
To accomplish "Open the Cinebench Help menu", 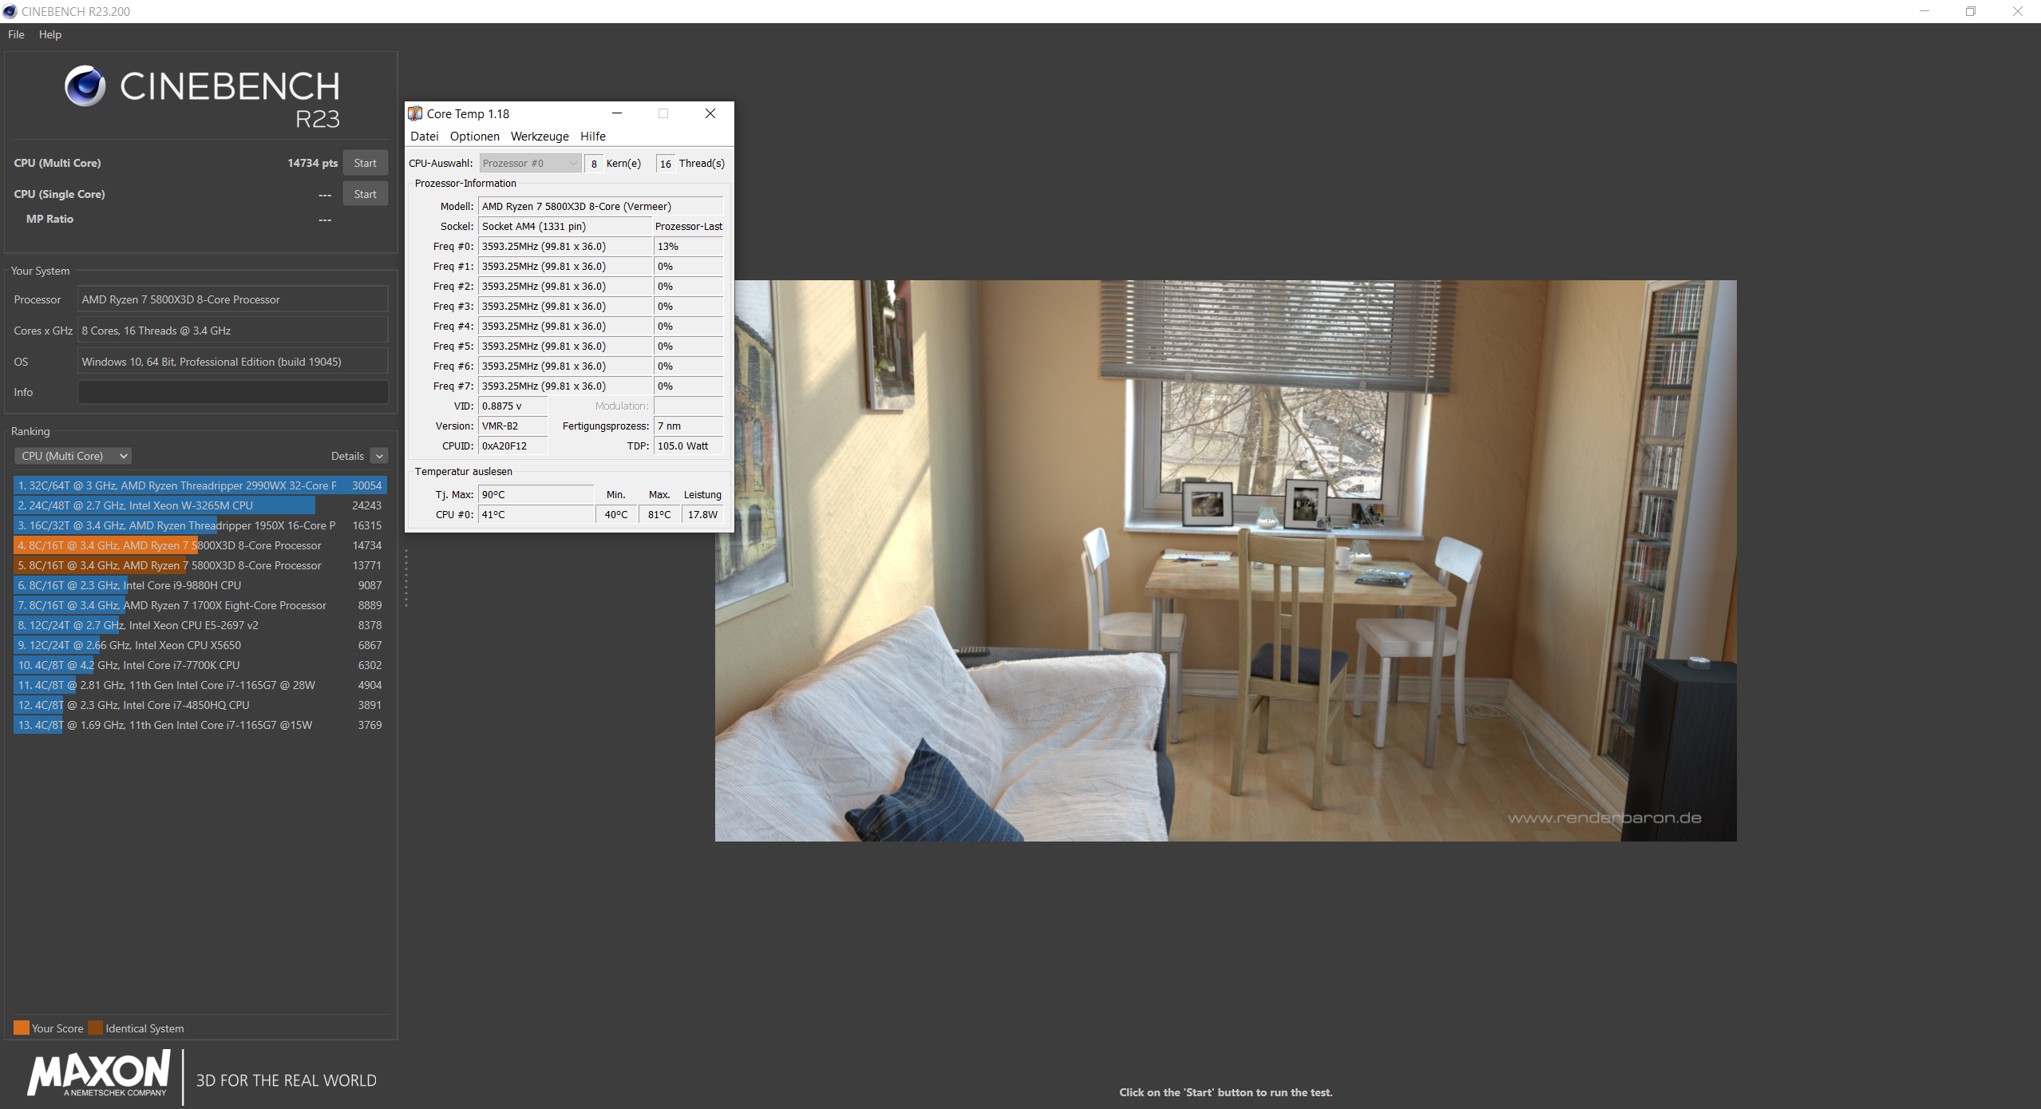I will [49, 34].
